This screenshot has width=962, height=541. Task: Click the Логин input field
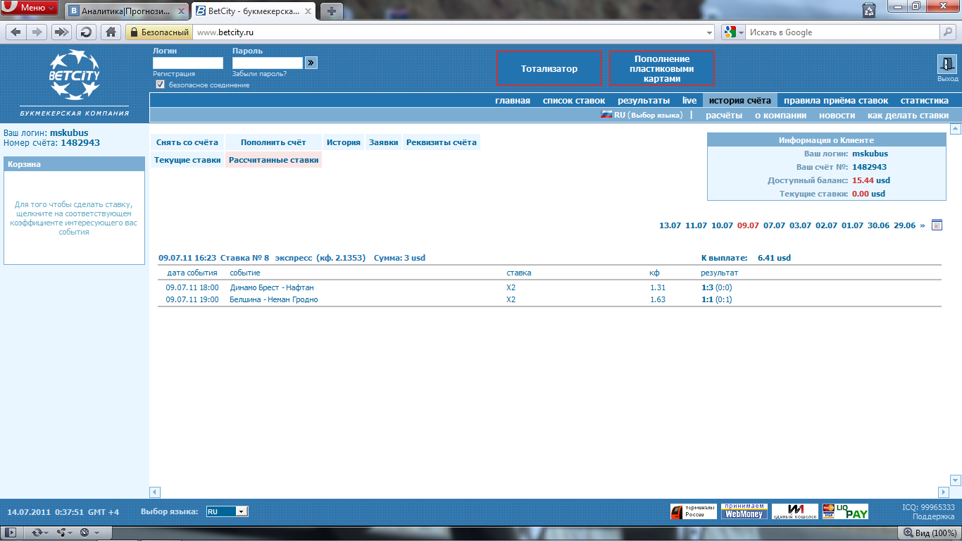pos(188,63)
